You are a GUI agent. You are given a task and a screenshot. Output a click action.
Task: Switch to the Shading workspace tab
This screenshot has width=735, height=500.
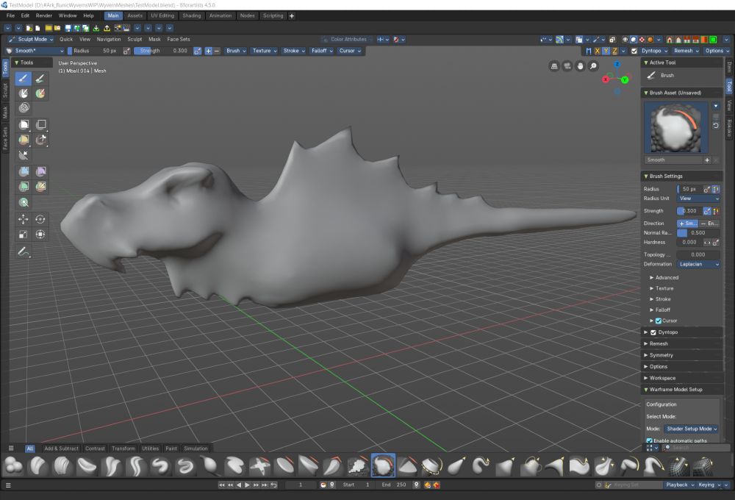[x=191, y=15]
